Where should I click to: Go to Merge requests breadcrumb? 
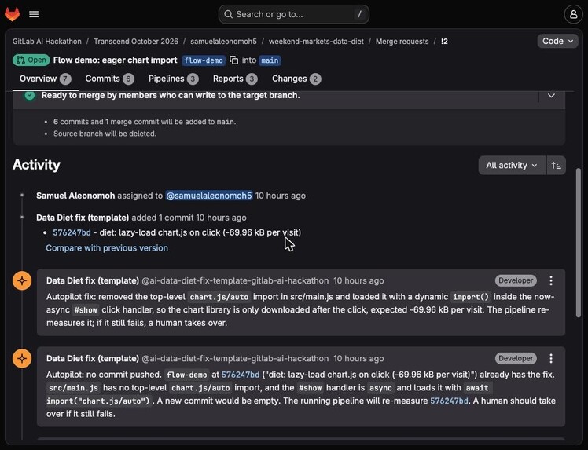[x=402, y=42]
